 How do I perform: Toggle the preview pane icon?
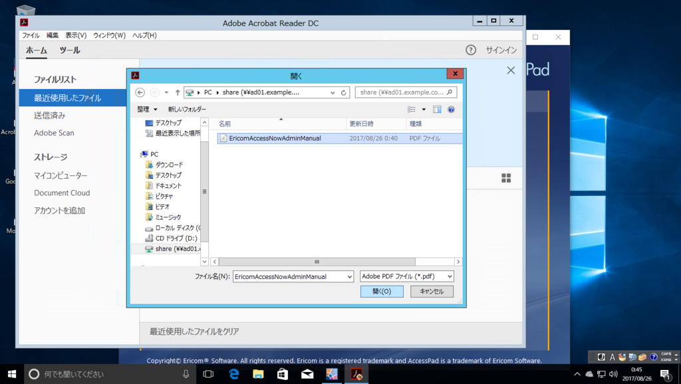437,110
